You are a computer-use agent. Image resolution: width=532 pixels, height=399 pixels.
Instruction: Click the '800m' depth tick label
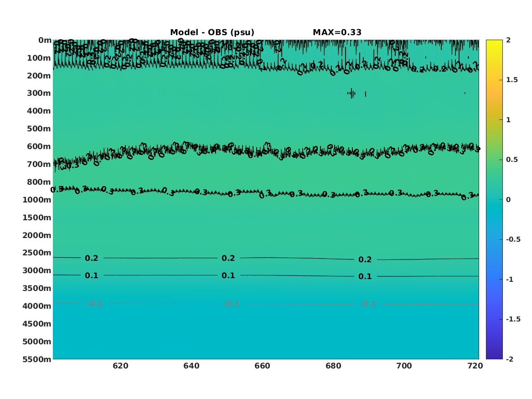point(39,182)
